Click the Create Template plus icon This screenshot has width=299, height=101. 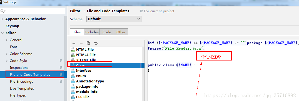pos(74,43)
